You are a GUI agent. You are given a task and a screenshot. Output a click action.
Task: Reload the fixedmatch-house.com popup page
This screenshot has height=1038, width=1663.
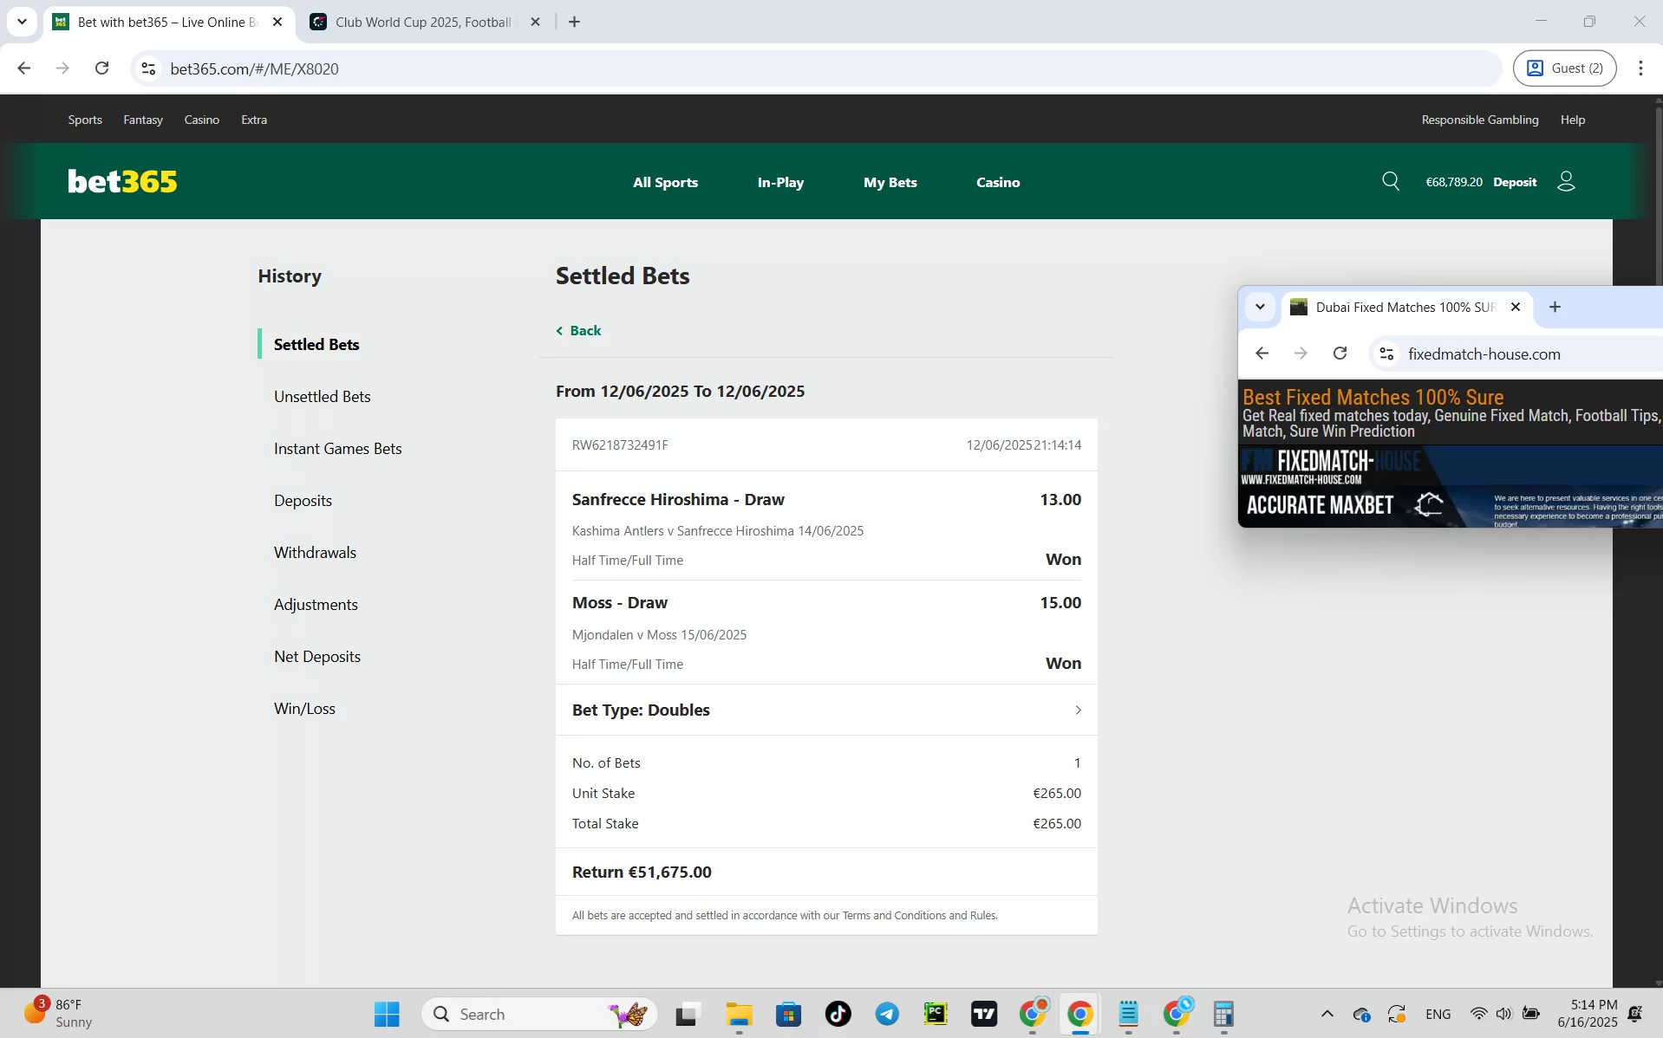pos(1340,354)
